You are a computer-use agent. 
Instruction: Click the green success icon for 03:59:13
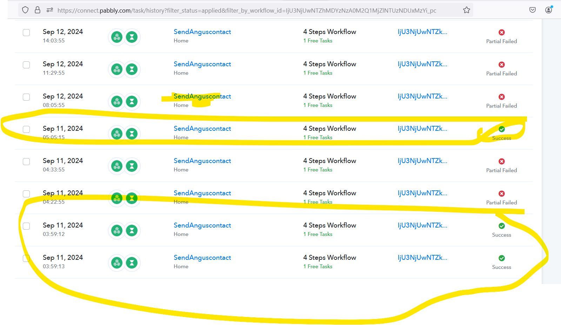502,258
